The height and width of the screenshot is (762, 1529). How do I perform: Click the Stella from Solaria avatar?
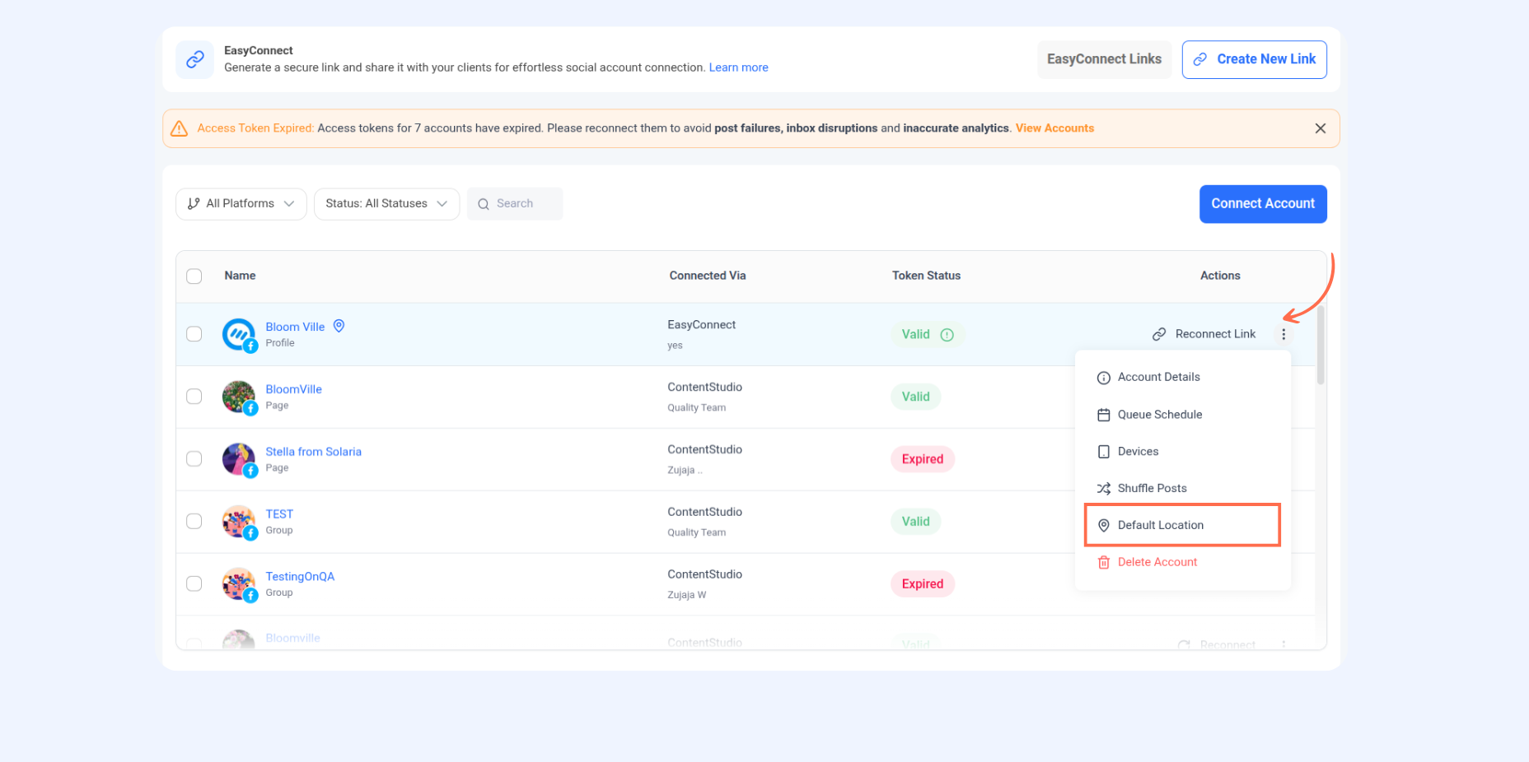[239, 459]
